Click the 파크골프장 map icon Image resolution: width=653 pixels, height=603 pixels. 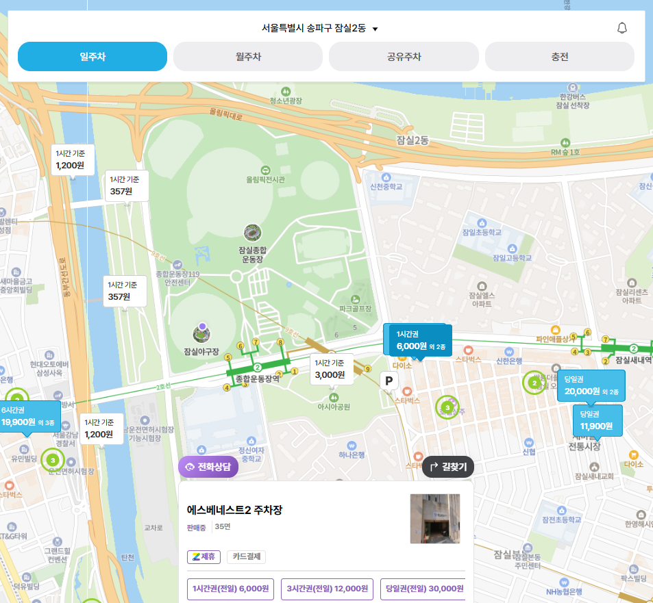click(355, 299)
